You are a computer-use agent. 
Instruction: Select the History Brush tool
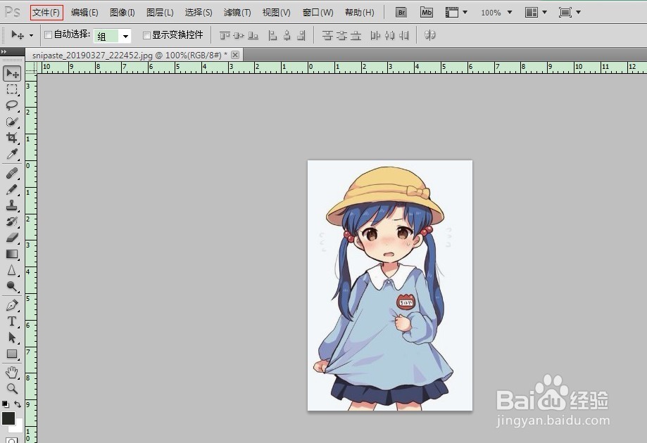tap(12, 222)
